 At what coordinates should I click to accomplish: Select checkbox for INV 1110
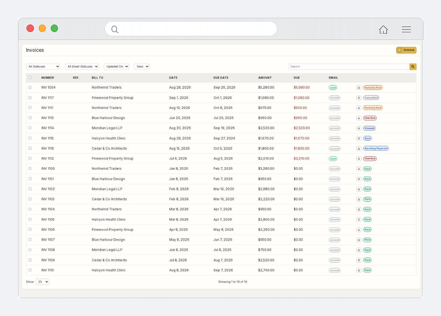(x=30, y=270)
